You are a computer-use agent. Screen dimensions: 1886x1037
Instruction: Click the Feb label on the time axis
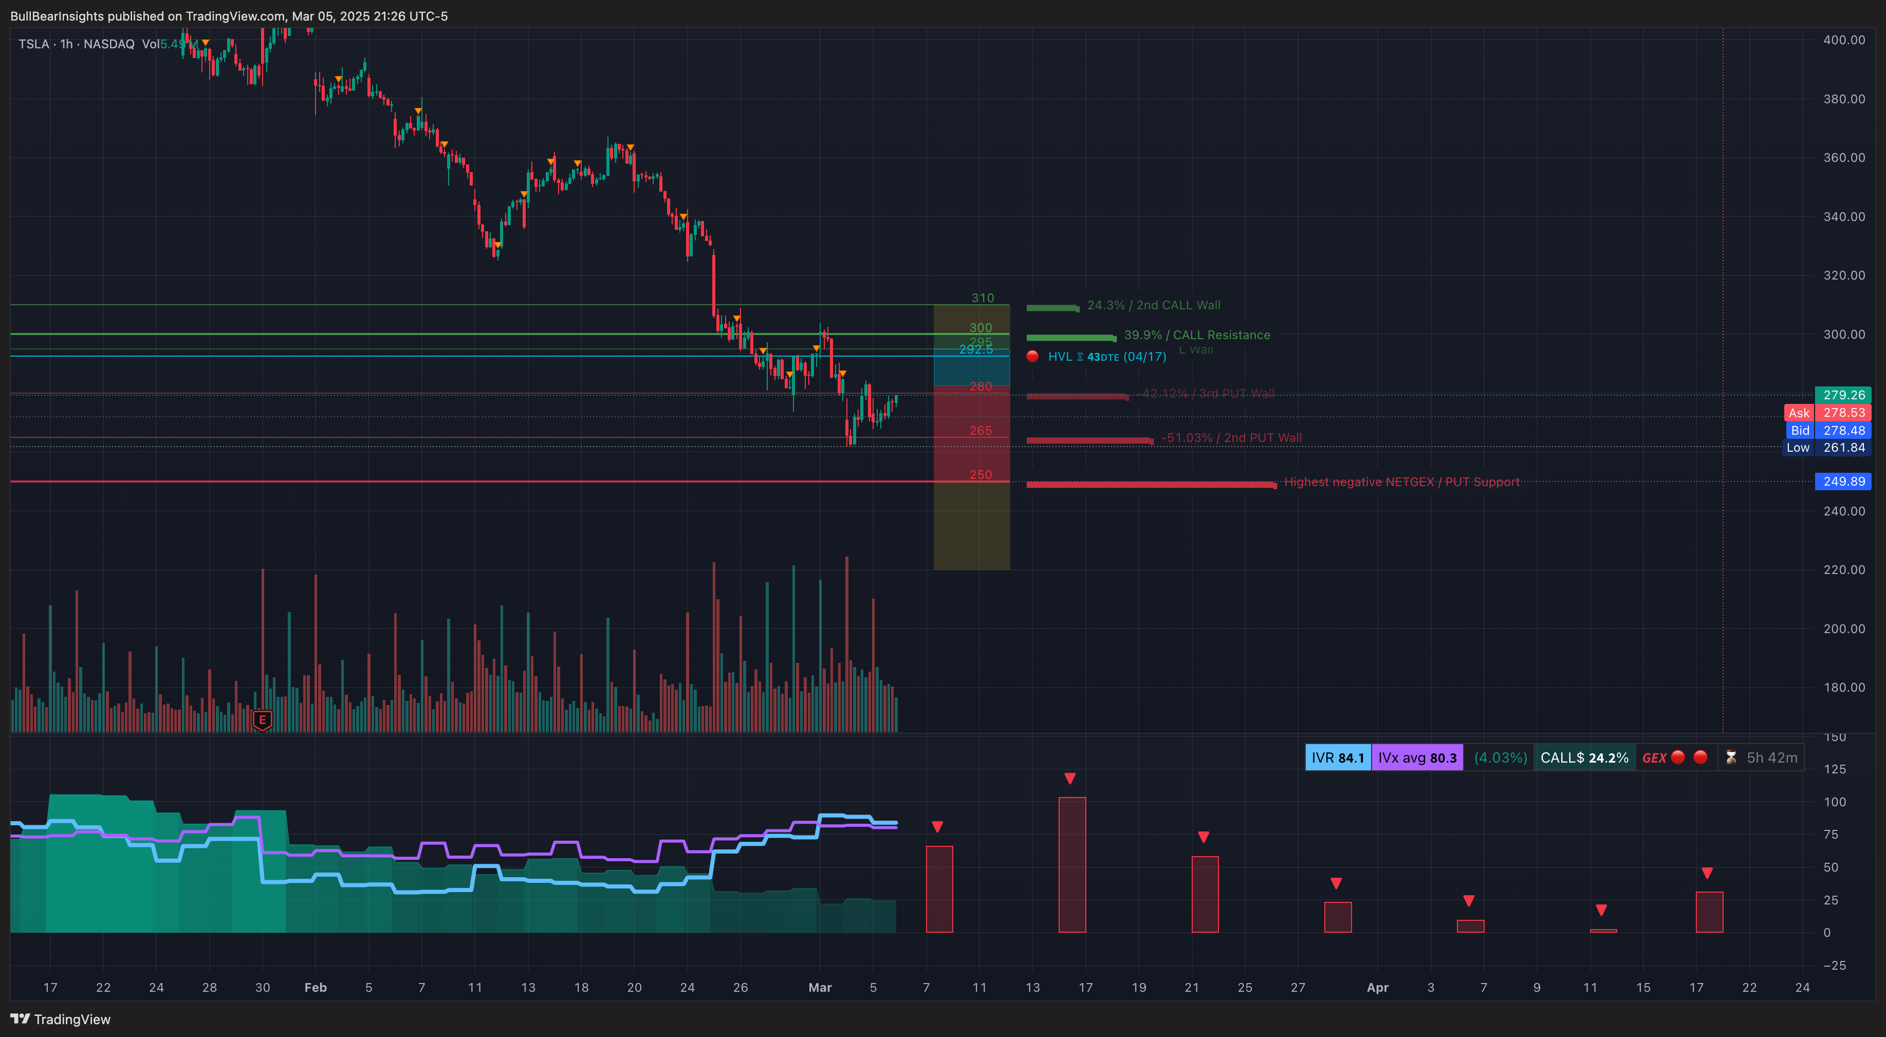pyautogui.click(x=316, y=987)
